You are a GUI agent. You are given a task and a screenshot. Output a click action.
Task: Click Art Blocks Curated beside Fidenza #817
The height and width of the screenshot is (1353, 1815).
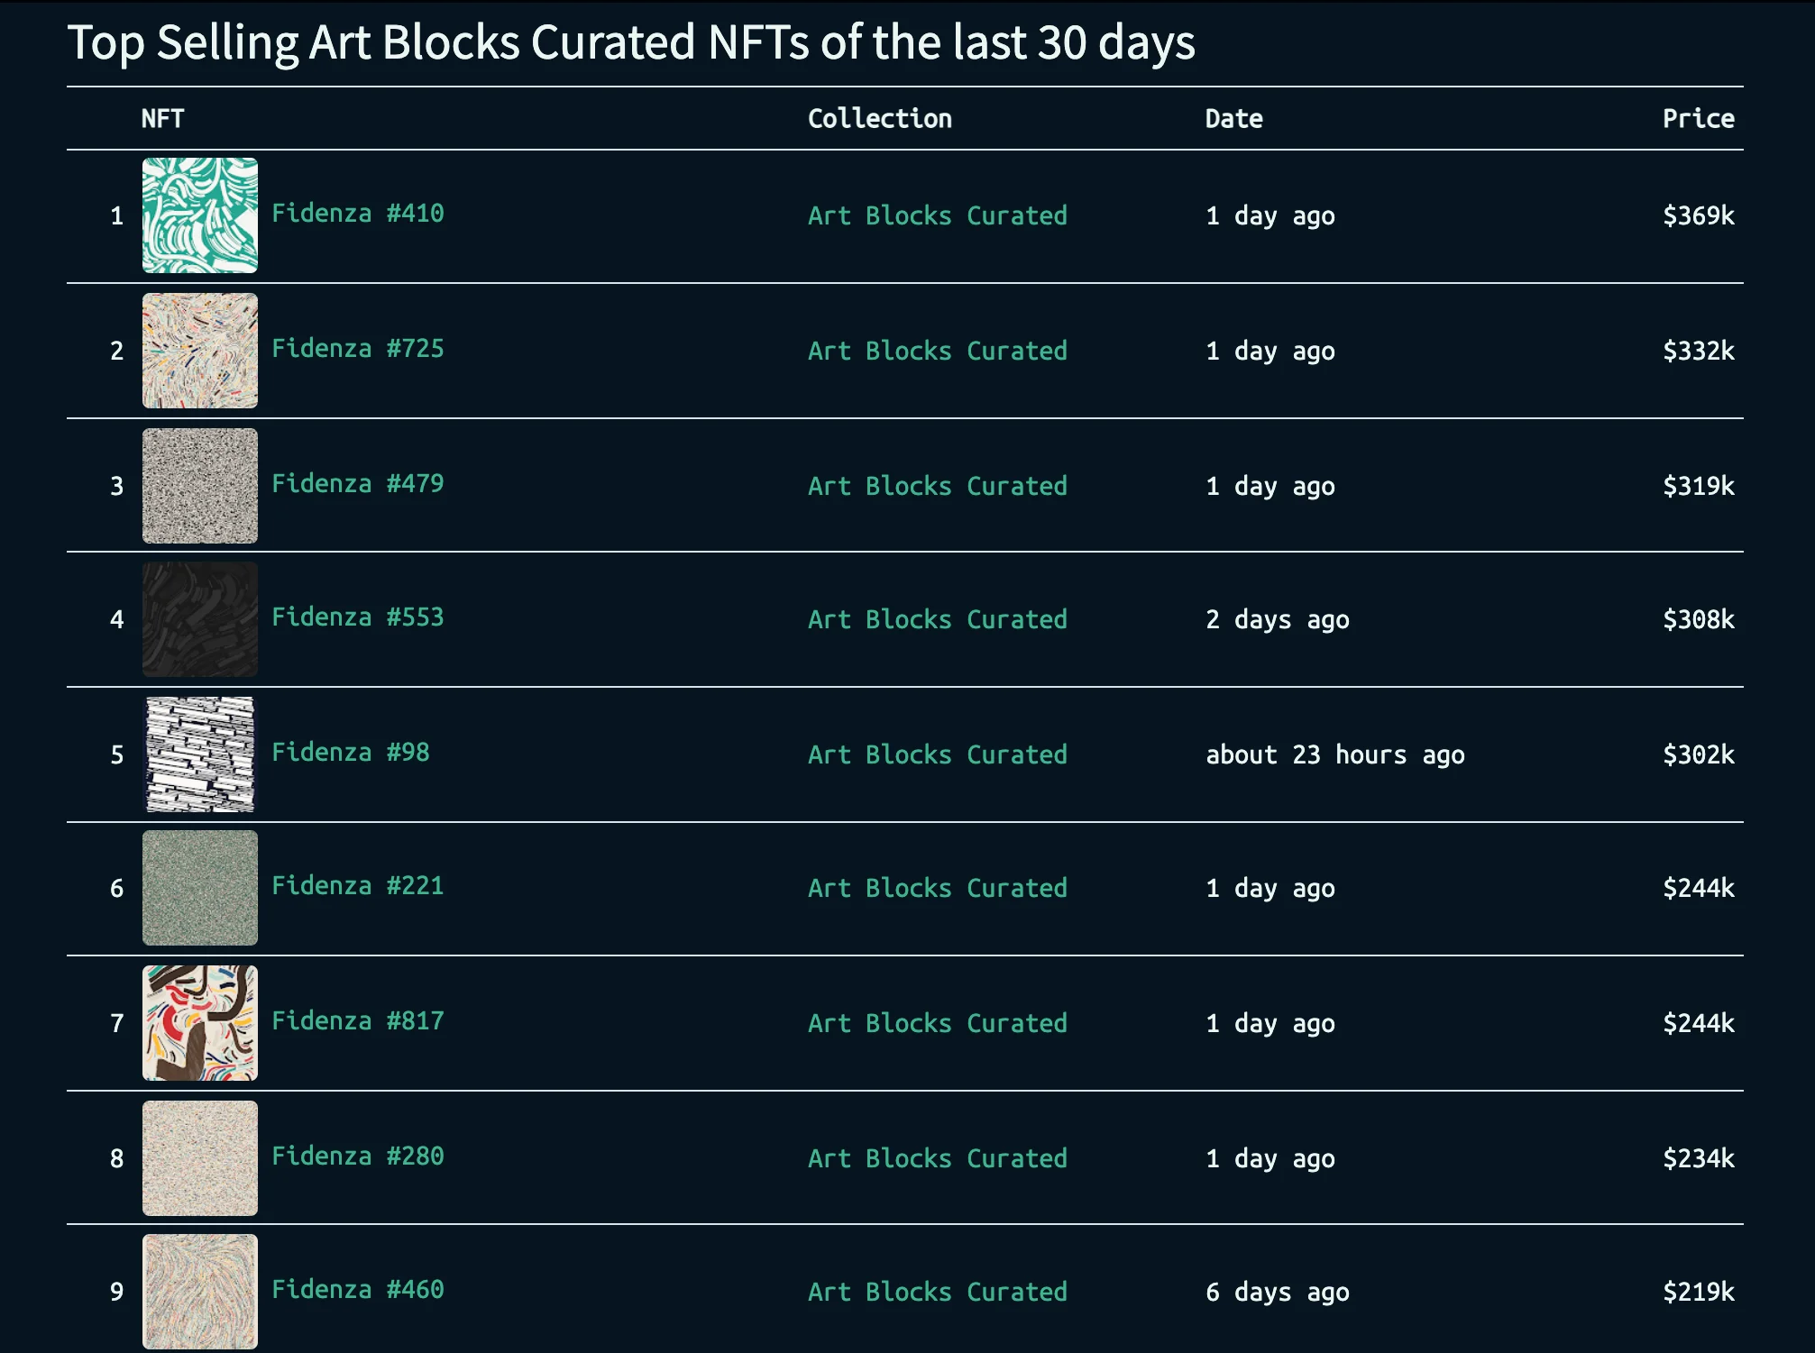(x=937, y=1024)
